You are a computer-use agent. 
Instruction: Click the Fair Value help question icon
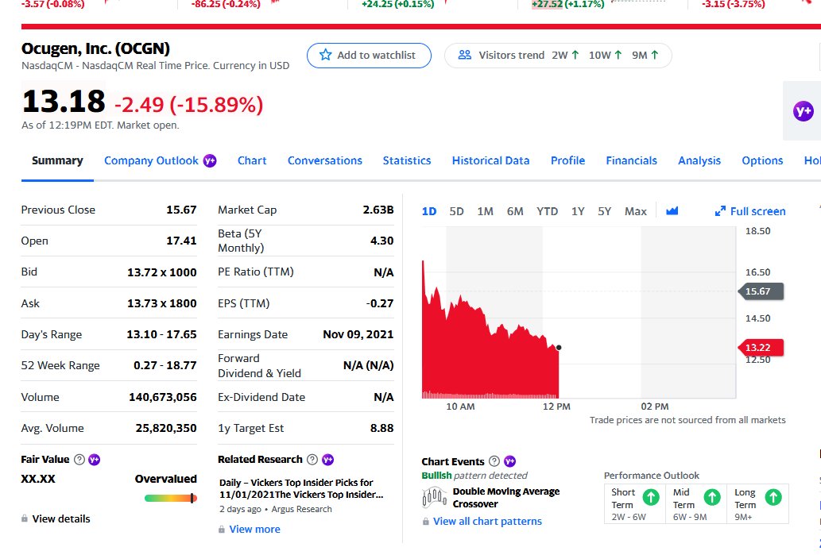tap(79, 459)
